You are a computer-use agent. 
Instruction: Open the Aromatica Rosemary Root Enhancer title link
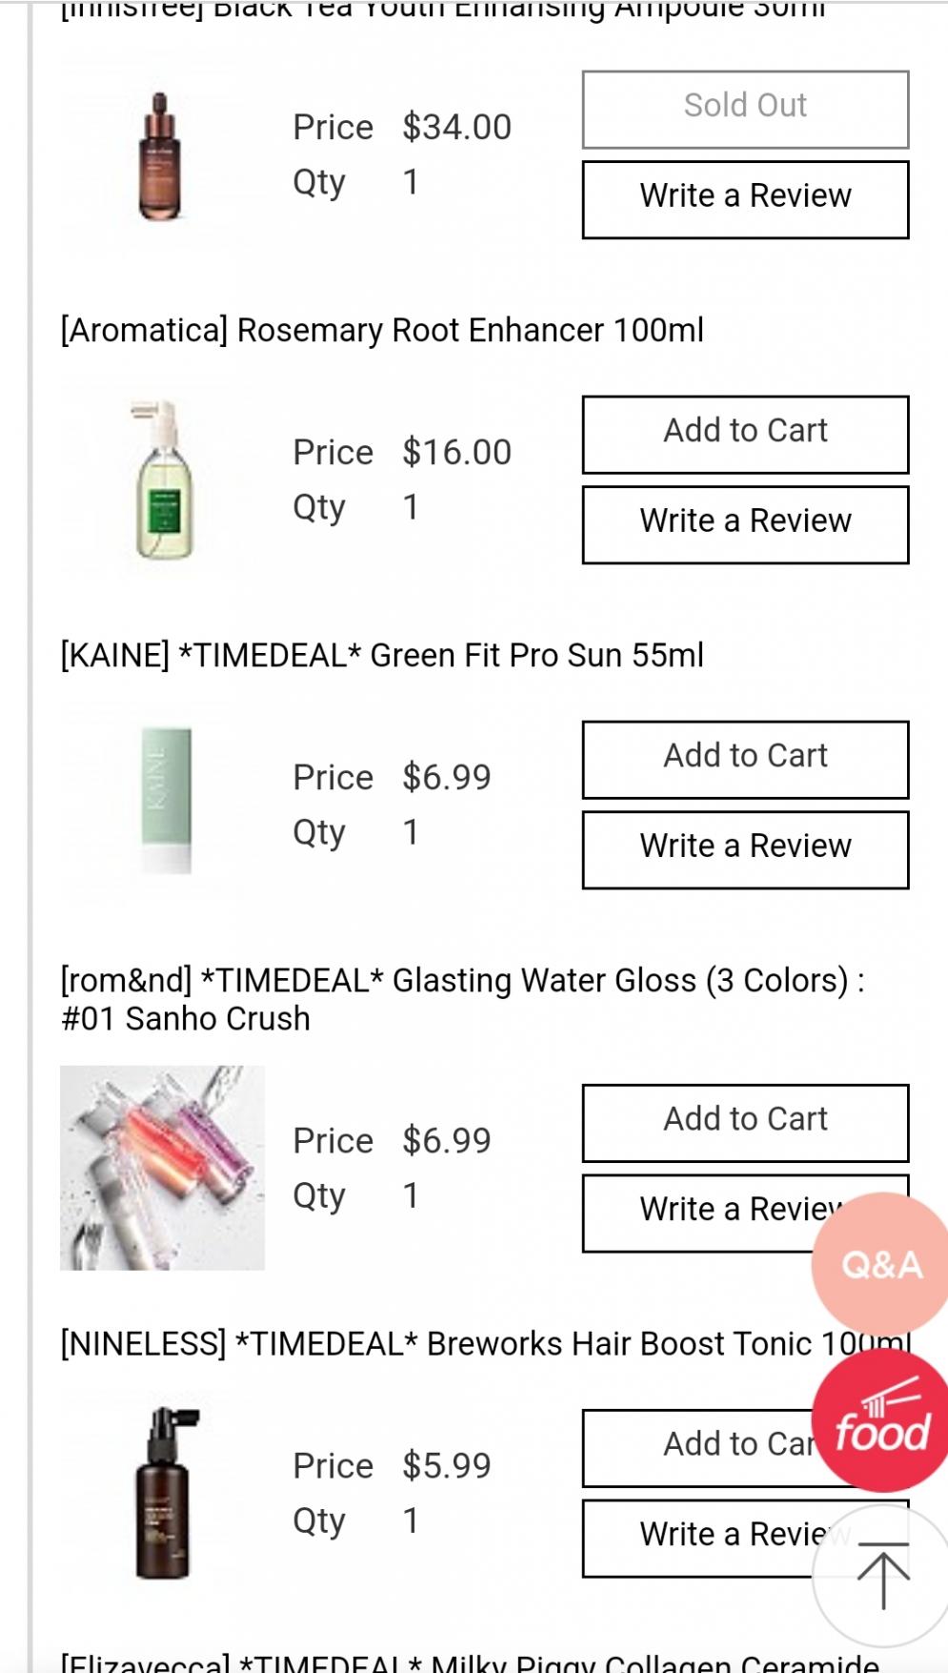pos(382,330)
